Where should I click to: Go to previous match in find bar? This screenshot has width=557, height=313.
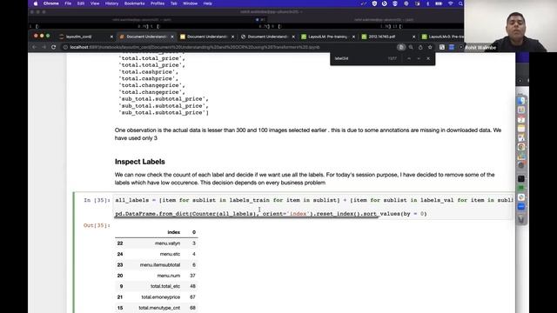pos(409,58)
